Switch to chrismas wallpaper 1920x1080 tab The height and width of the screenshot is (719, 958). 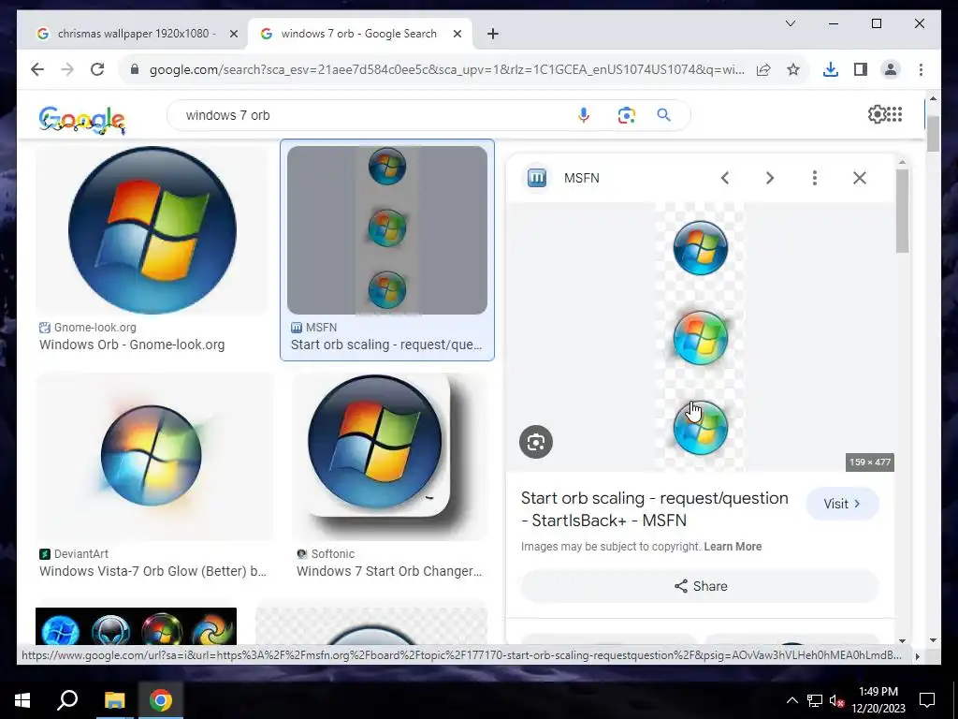coord(135,34)
